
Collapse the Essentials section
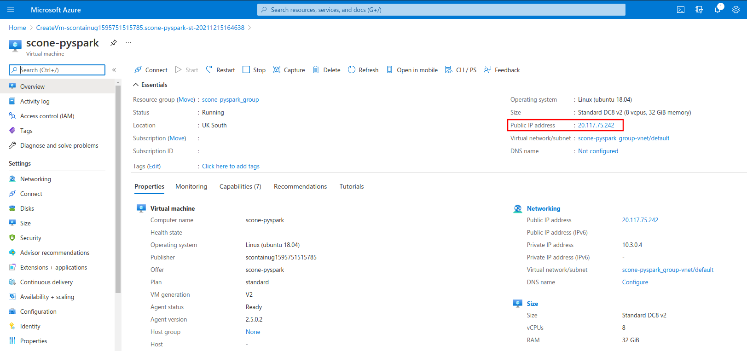(150, 85)
